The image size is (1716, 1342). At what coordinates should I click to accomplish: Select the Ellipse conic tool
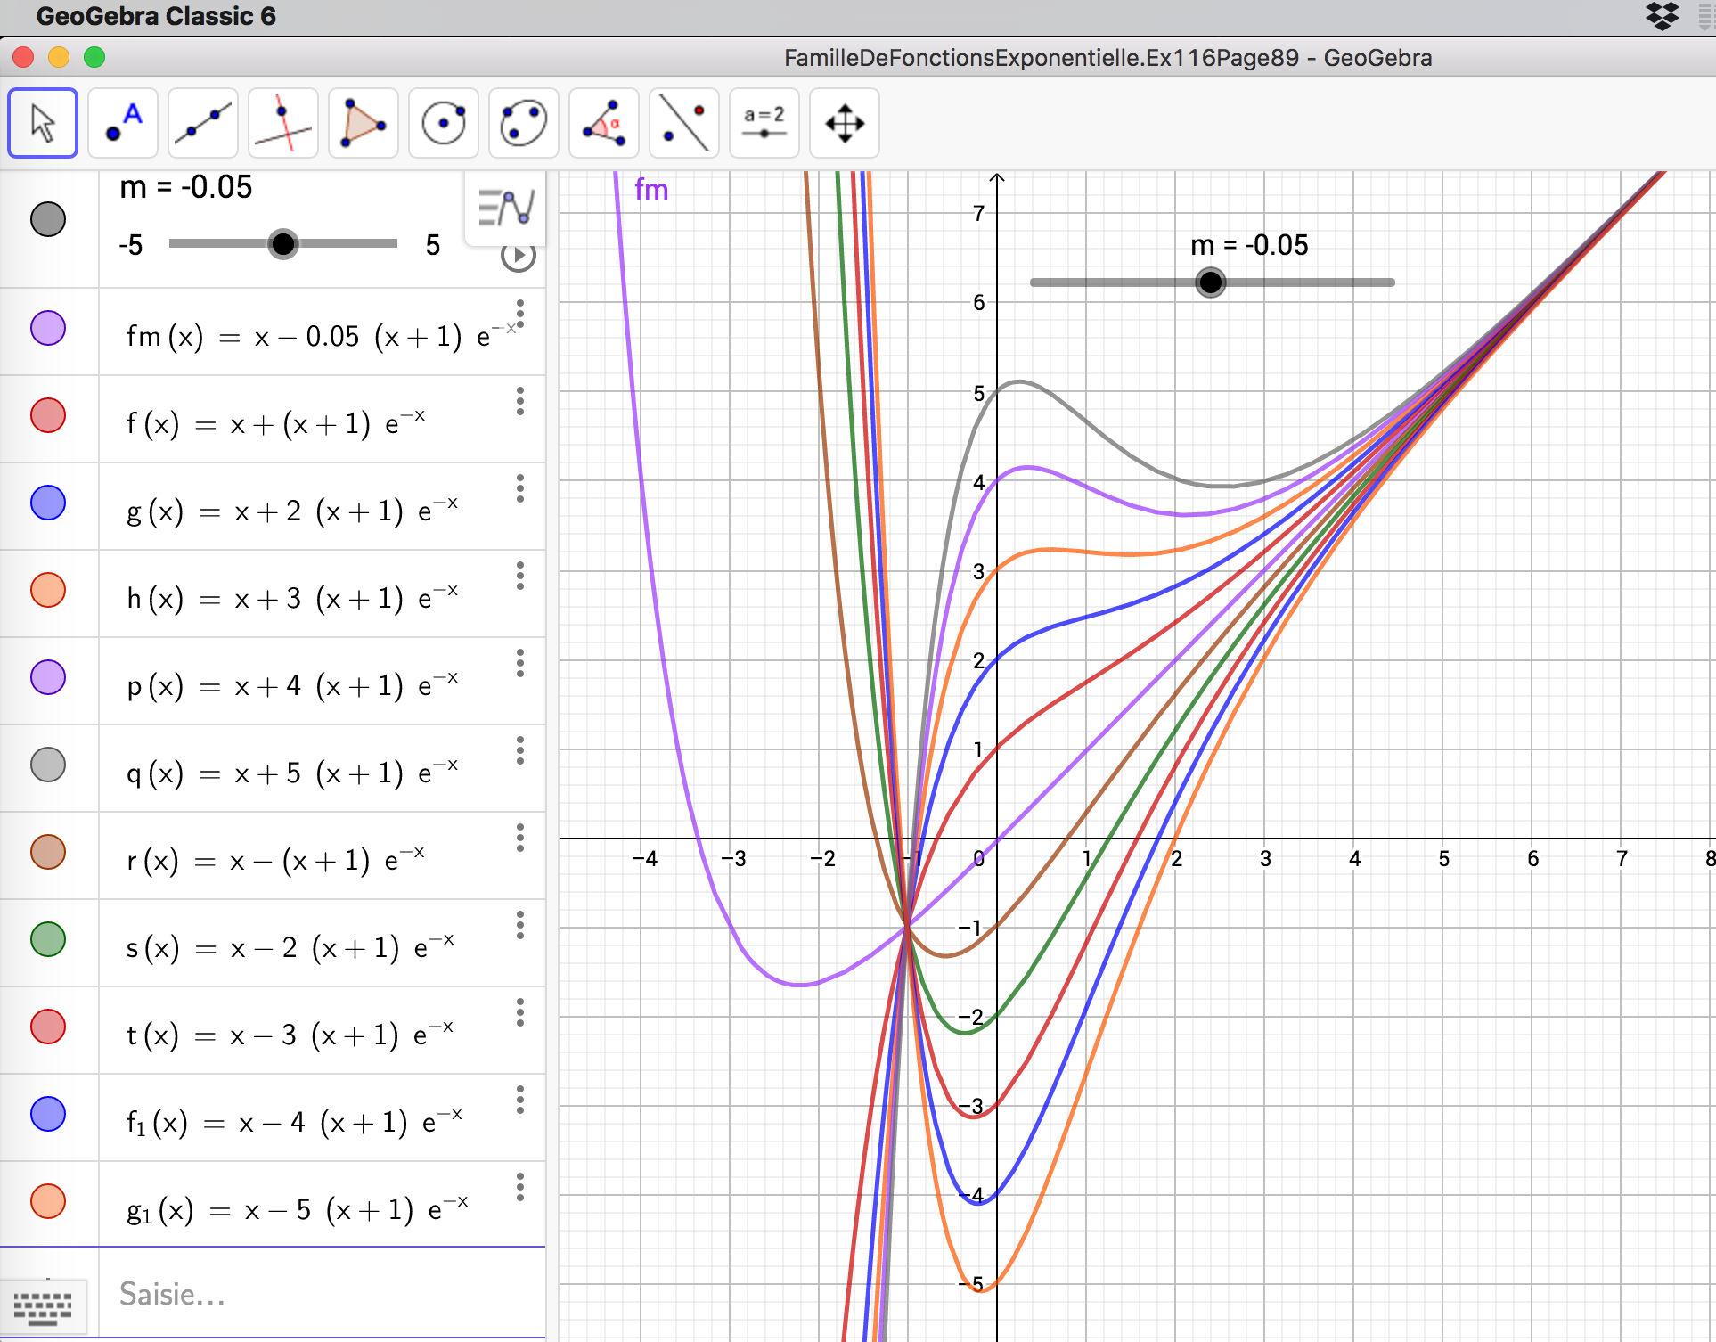coord(524,123)
